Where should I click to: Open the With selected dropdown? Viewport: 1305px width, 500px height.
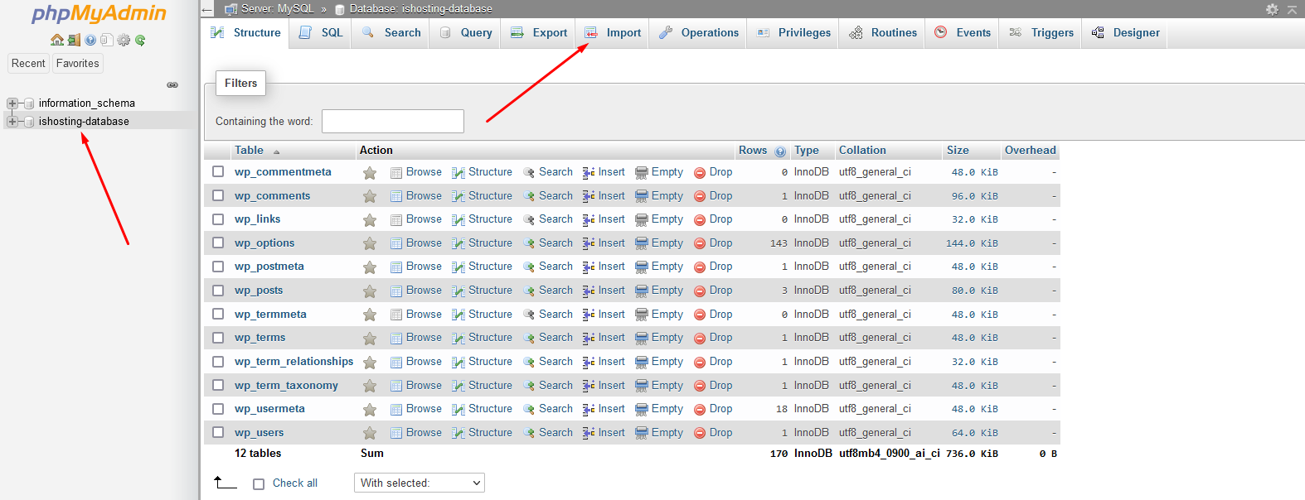click(x=420, y=483)
